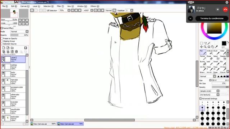Create a new normal layer
Viewport: 230px width, 129px height.
(4, 48)
